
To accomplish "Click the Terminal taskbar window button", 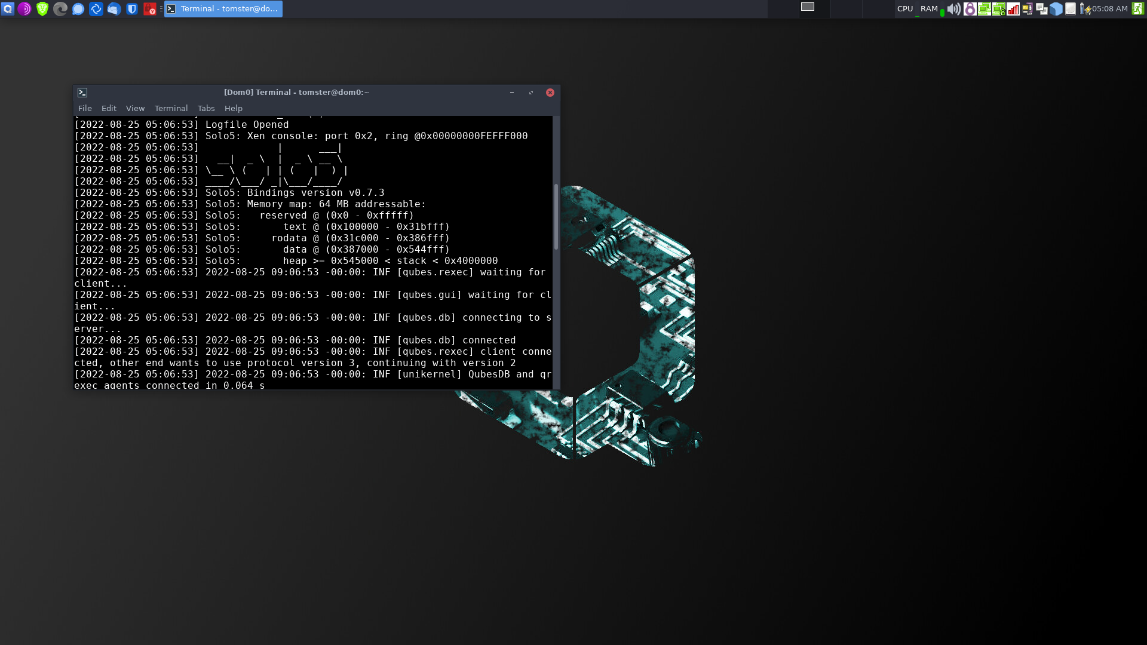I will click(223, 9).
